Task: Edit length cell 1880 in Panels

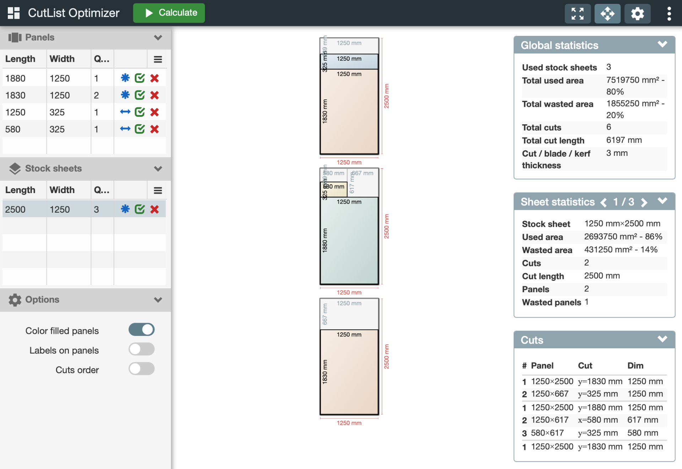Action: [25, 78]
